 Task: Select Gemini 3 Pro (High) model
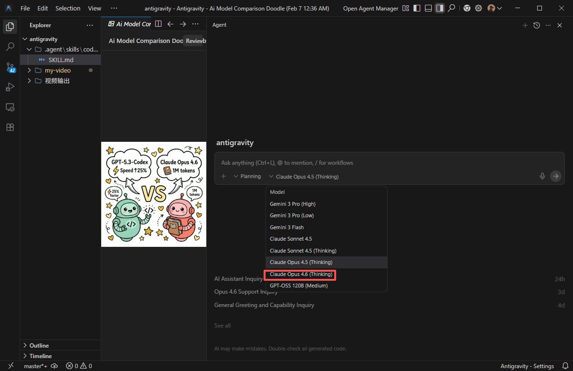[326, 204]
